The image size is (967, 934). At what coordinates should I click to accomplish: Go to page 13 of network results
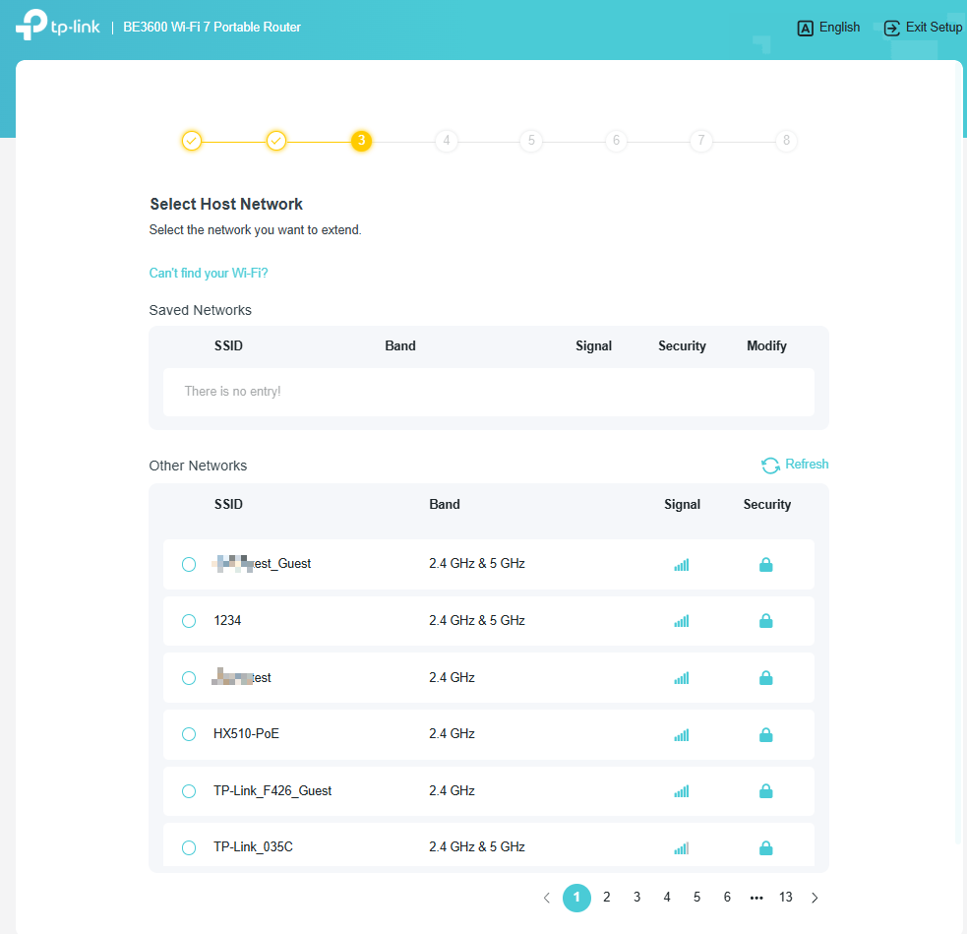point(786,897)
